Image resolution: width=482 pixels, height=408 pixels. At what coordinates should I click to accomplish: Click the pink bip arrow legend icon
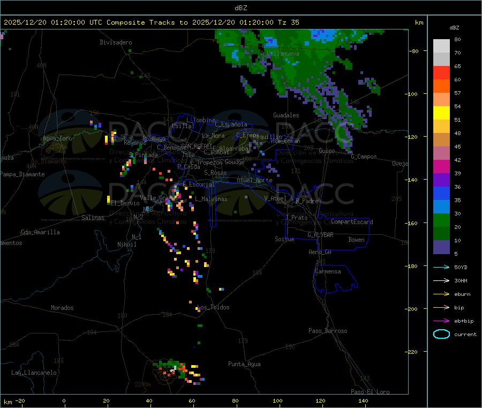[441, 307]
